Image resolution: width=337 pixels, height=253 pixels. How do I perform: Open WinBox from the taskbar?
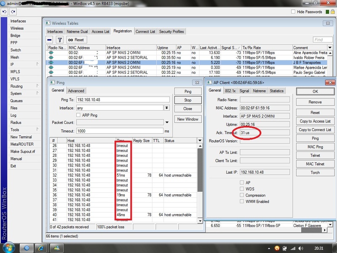coord(27,248)
